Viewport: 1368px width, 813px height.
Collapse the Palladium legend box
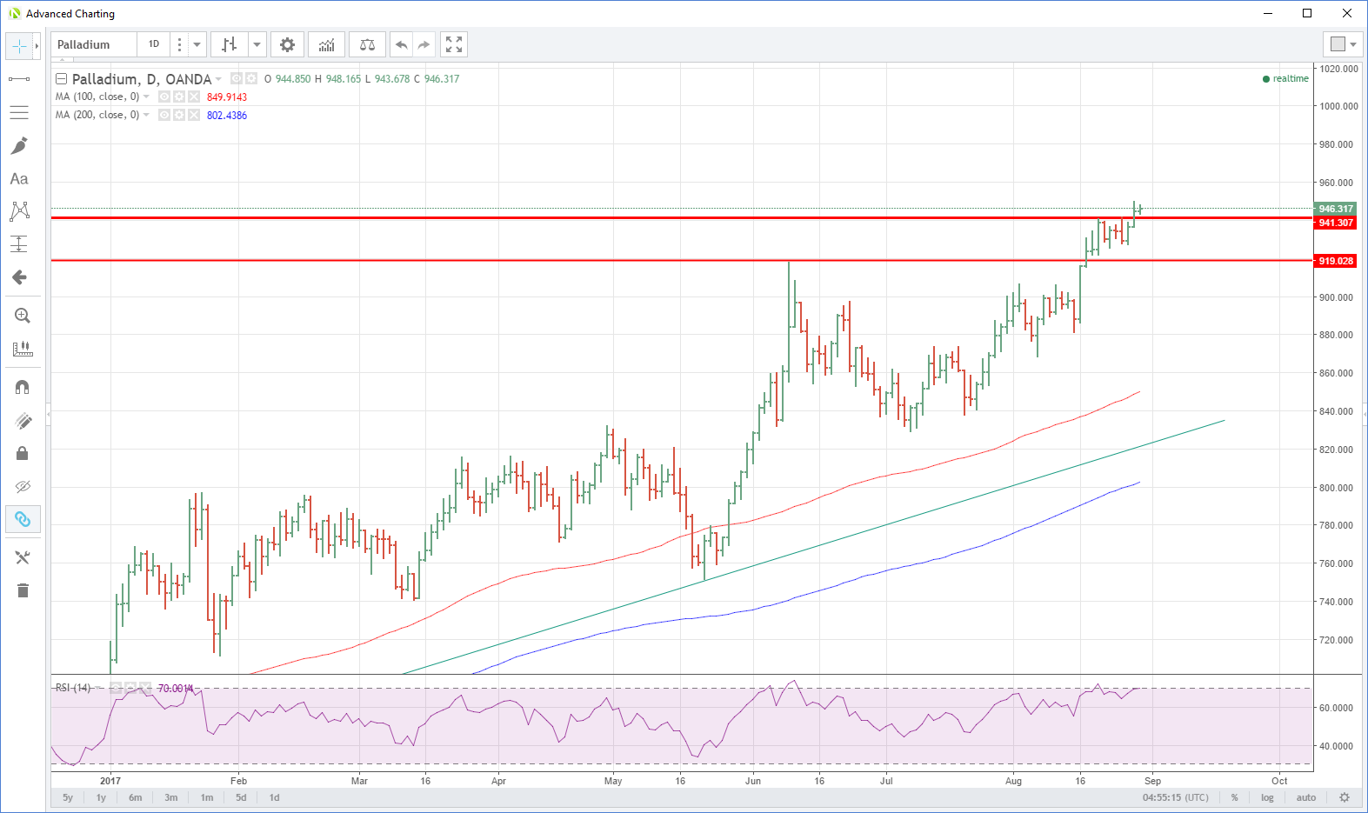[62, 78]
